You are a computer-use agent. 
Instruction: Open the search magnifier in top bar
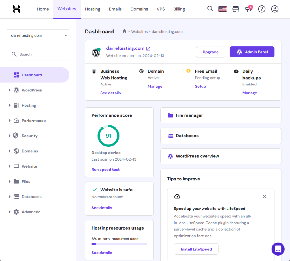pos(210,9)
